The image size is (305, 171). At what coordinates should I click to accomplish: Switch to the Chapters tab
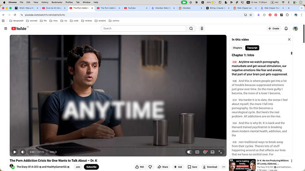pos(237,48)
